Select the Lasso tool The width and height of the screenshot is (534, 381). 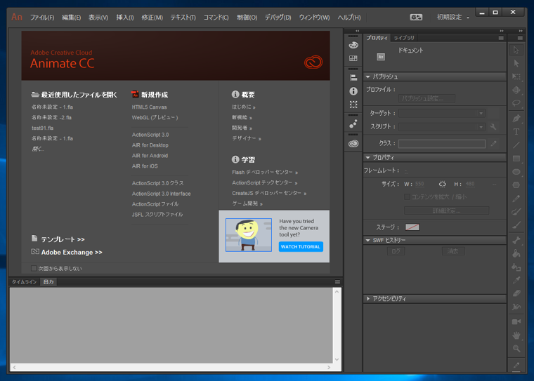[516, 102]
